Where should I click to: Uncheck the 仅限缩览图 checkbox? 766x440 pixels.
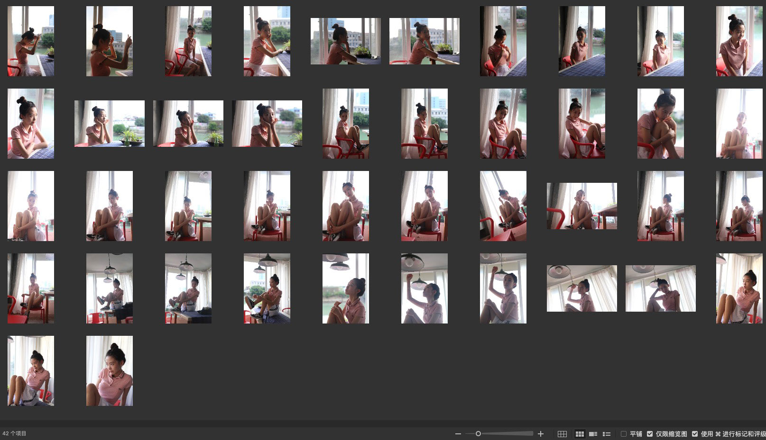pyautogui.click(x=650, y=434)
